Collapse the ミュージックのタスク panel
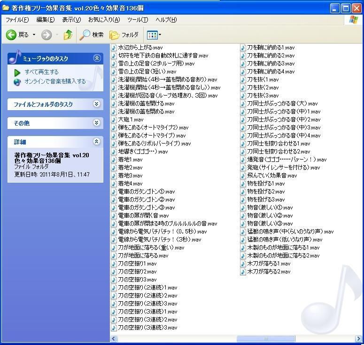364x345 pixels. coord(97,58)
